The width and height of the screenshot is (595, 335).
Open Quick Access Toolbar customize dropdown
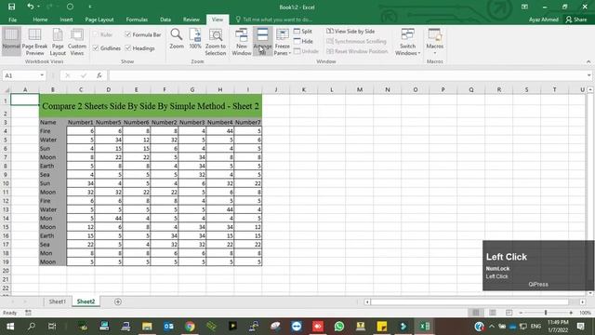click(90, 7)
